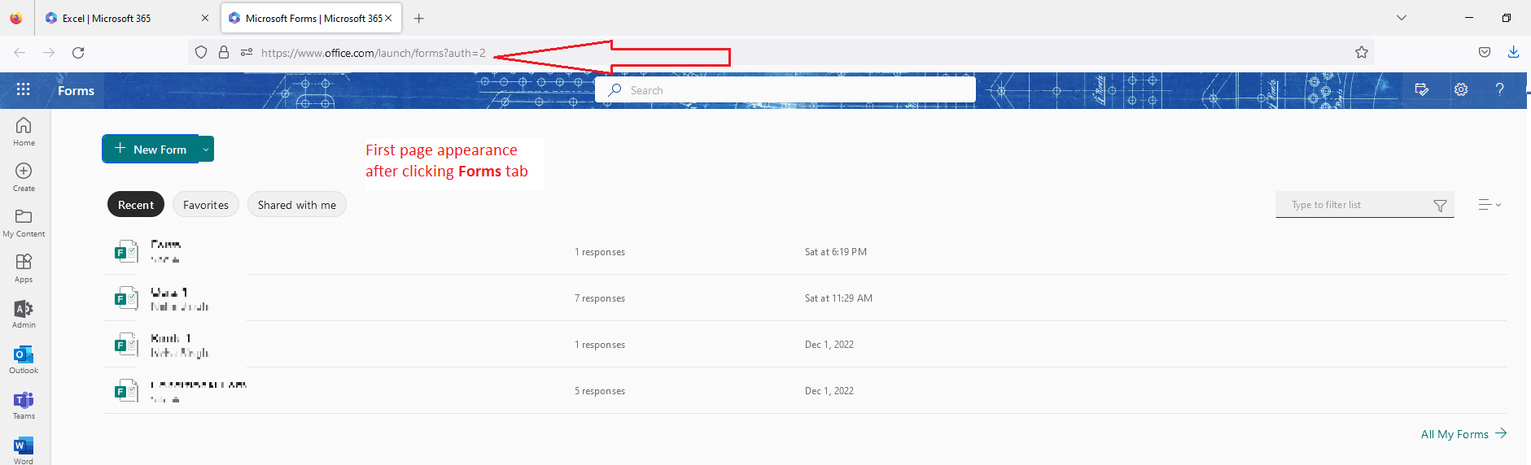Screen dimensions: 1531x465
Task: Click the New Form button
Action: [x=151, y=150]
